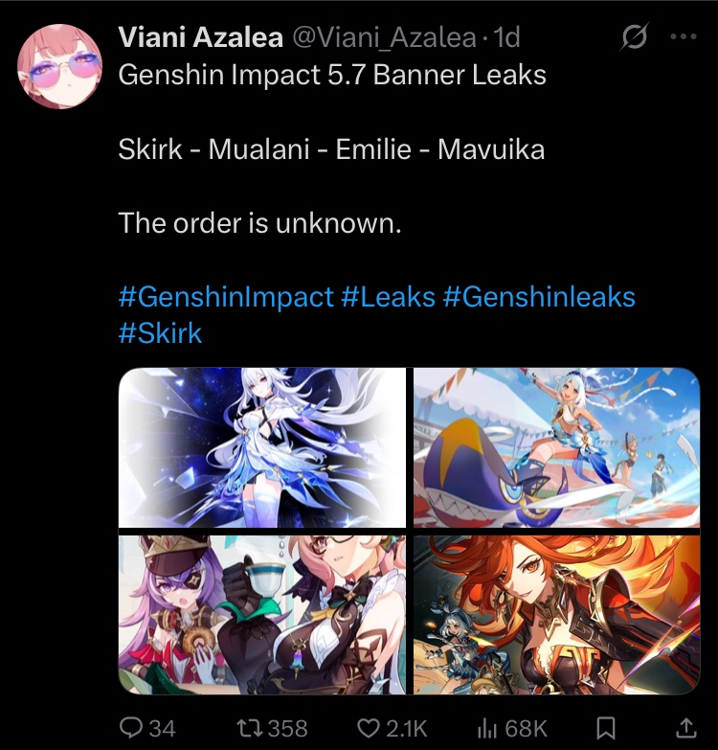Open the Emilie teacup image

pos(262,615)
